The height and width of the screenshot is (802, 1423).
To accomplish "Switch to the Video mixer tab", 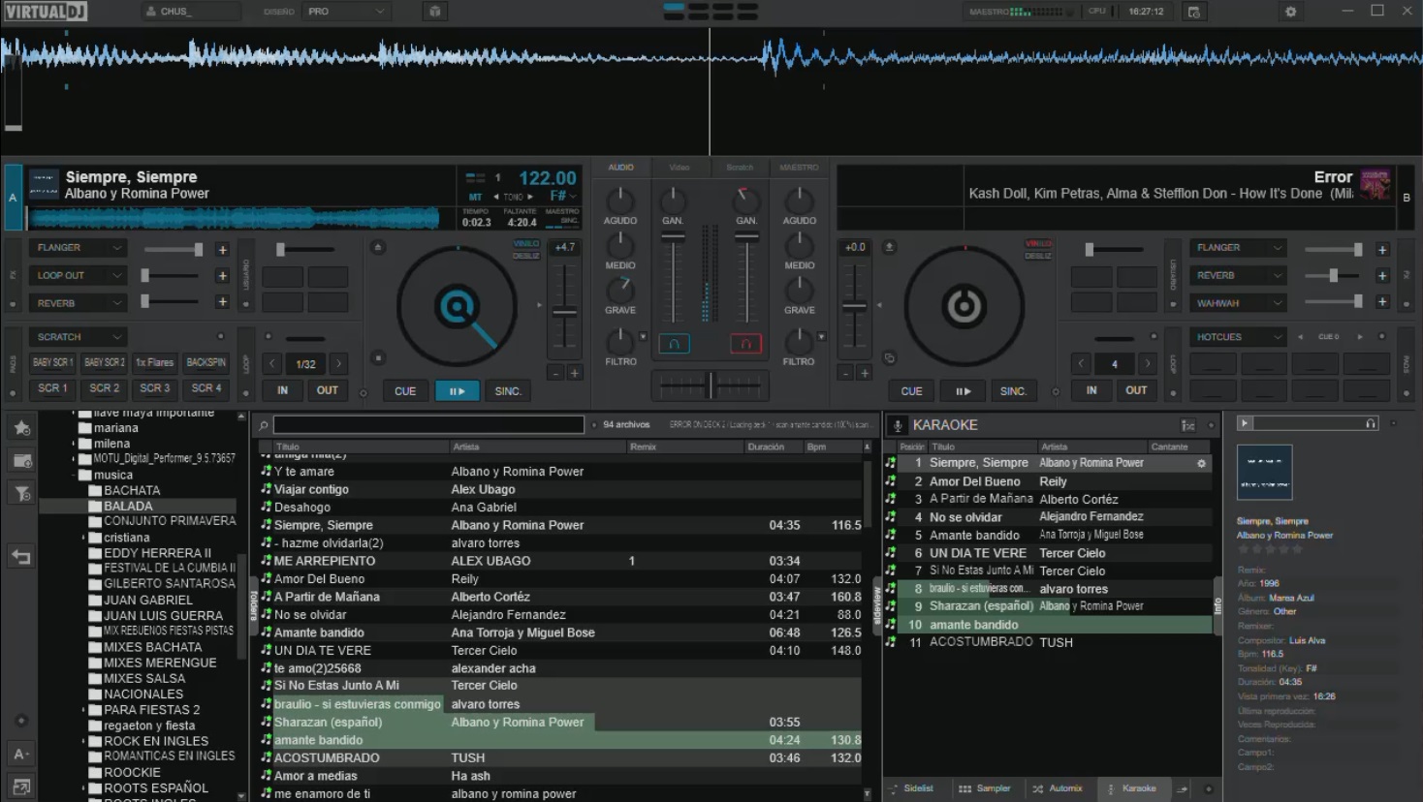I will click(x=680, y=168).
